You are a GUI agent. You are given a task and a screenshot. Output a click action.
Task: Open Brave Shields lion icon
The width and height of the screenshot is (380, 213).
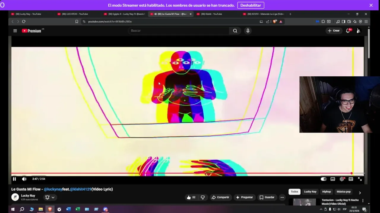coord(275,22)
